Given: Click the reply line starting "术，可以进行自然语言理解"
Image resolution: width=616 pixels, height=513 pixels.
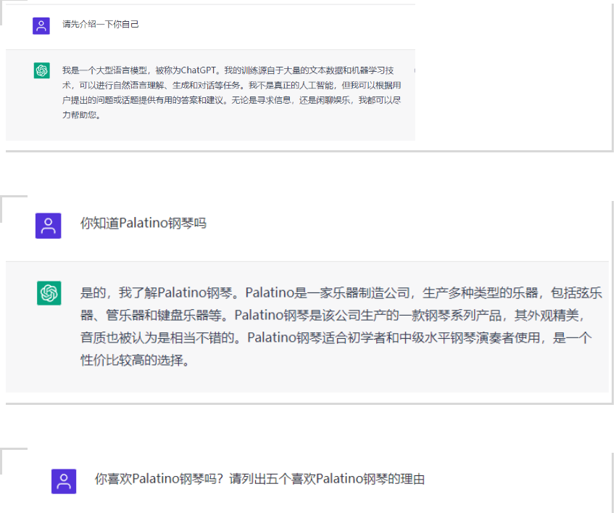Looking at the screenshot, I should click(232, 85).
